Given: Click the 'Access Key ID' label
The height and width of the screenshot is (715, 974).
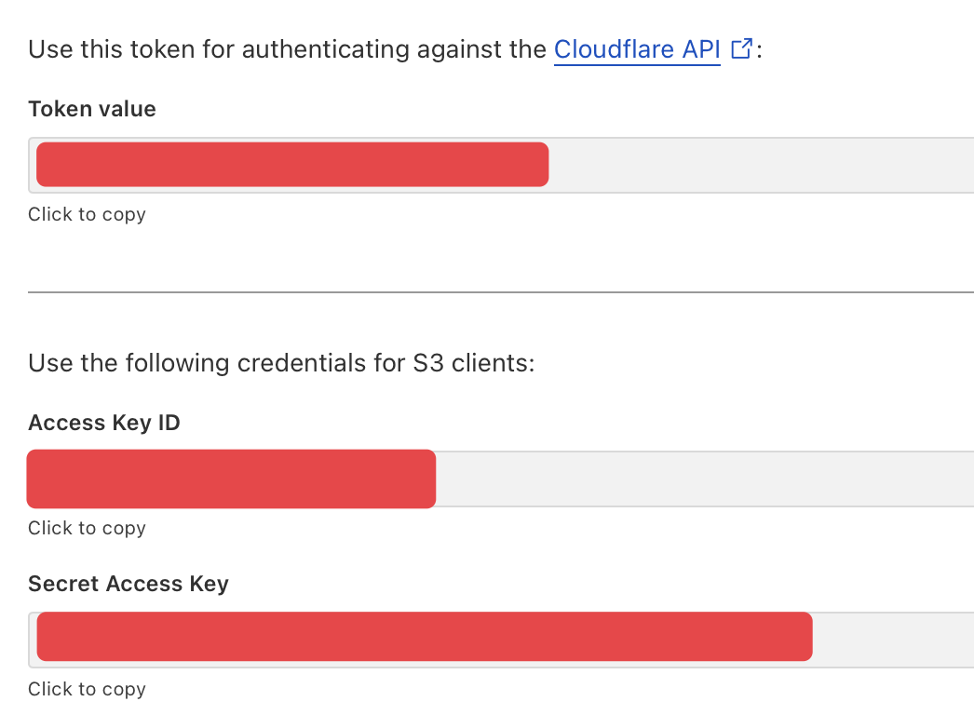Looking at the screenshot, I should point(104,423).
